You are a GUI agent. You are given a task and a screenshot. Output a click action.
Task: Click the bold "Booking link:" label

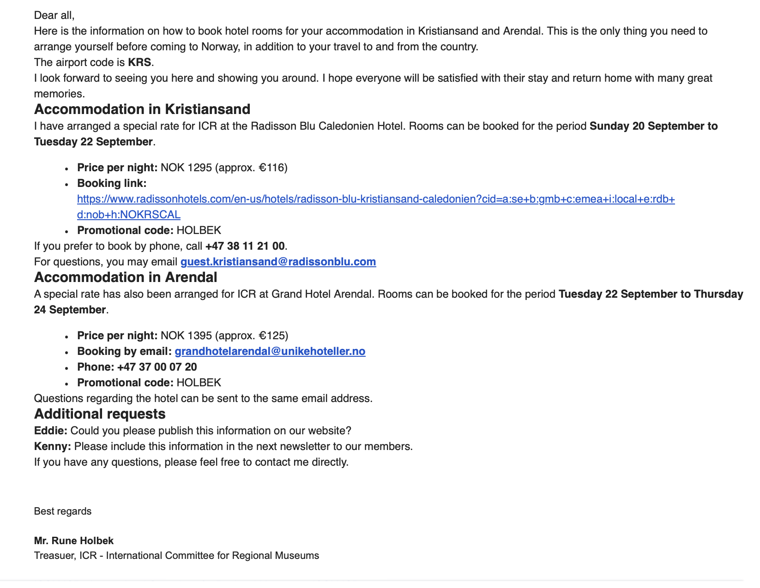[112, 183]
